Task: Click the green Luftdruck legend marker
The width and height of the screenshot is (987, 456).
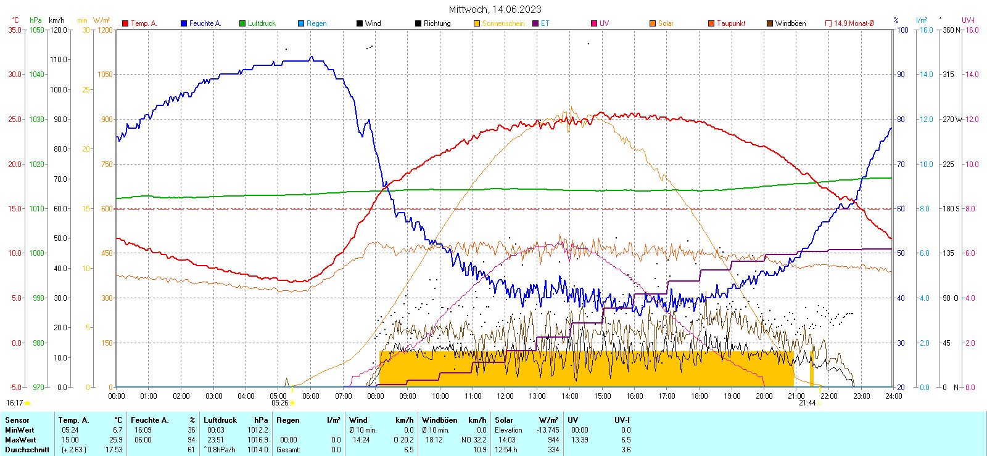Action: coord(242,23)
